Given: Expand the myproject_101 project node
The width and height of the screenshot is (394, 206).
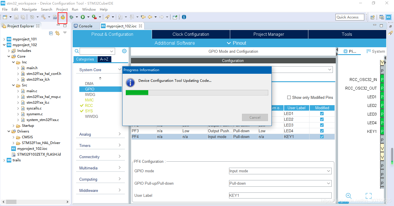Looking at the screenshot, I should point(4,39).
